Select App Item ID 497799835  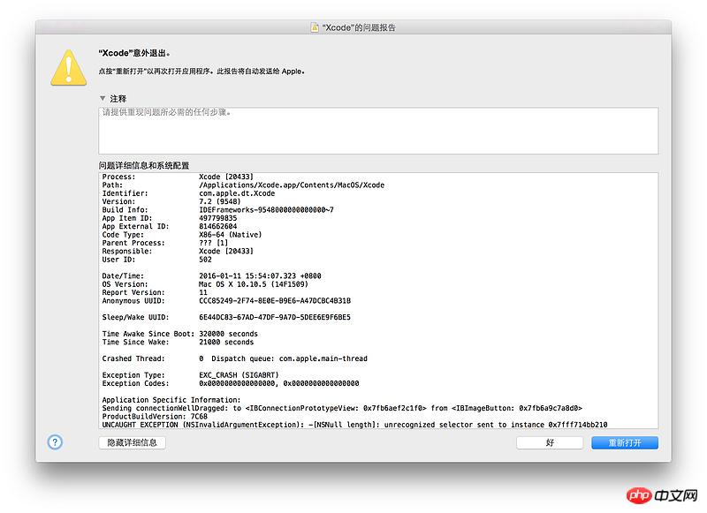coord(217,218)
